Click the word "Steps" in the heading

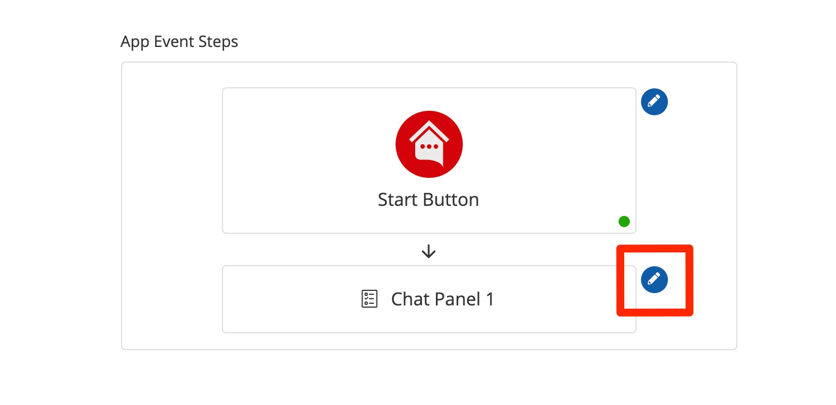tap(217, 42)
